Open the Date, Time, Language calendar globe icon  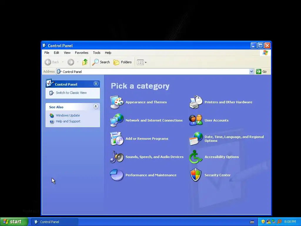point(196,139)
